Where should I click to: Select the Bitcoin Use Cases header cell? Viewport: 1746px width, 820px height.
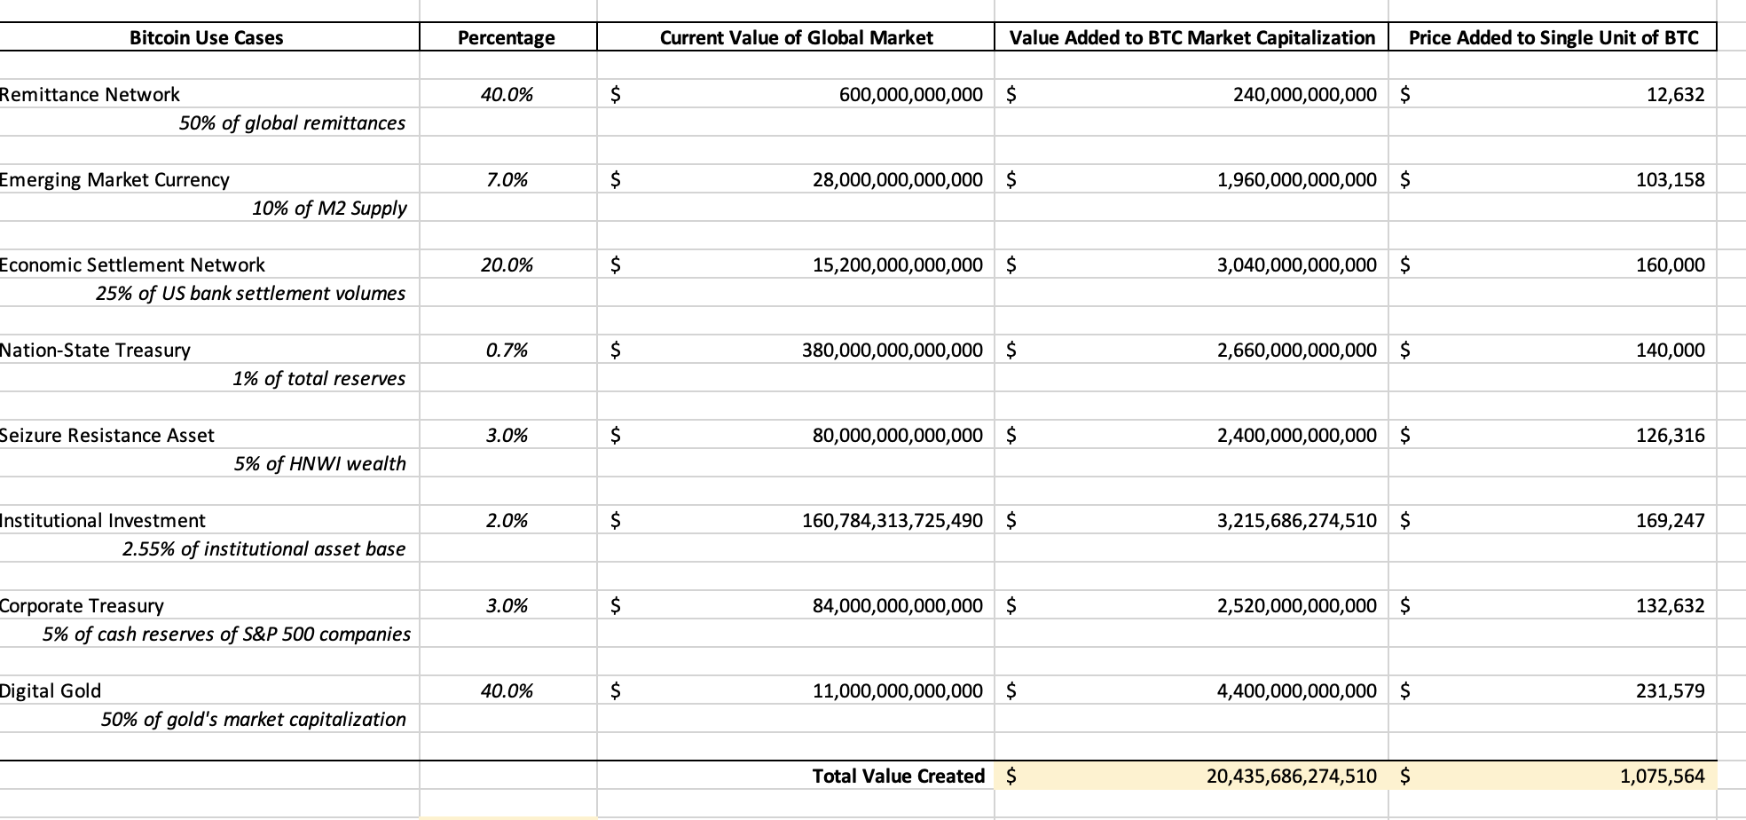[x=207, y=37]
